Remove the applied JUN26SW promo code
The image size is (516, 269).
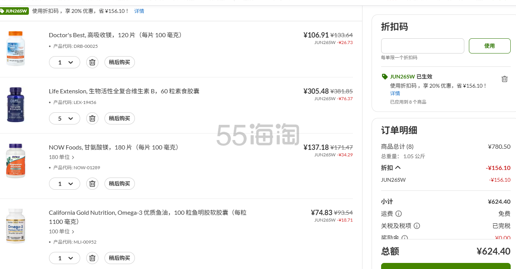click(504, 79)
